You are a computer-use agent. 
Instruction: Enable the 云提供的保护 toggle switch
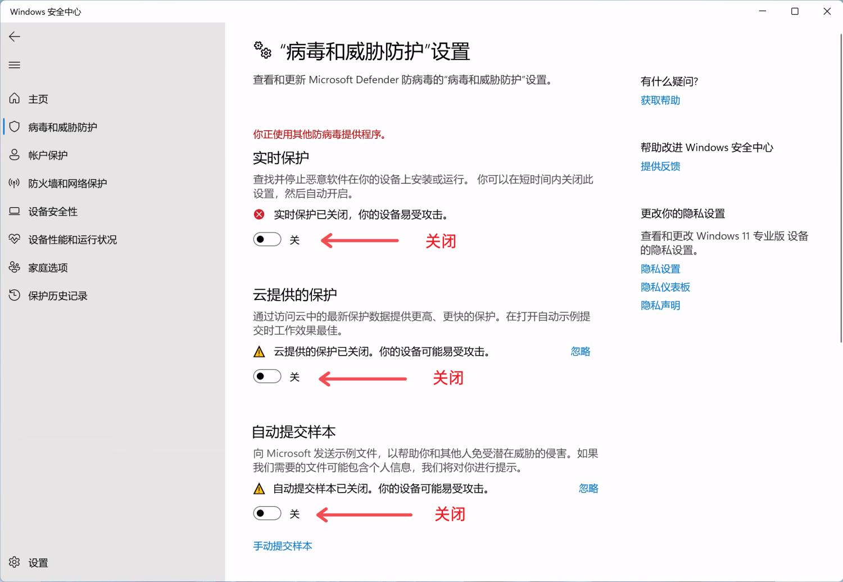pos(267,376)
